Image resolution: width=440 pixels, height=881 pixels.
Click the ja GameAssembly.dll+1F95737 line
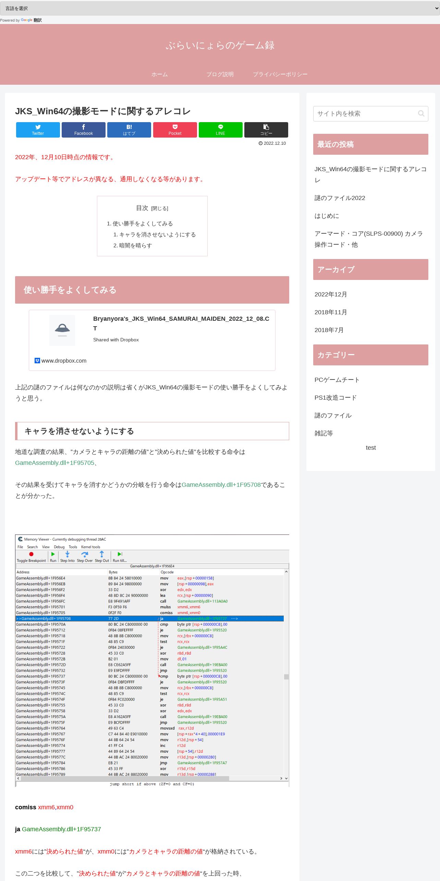[58, 829]
